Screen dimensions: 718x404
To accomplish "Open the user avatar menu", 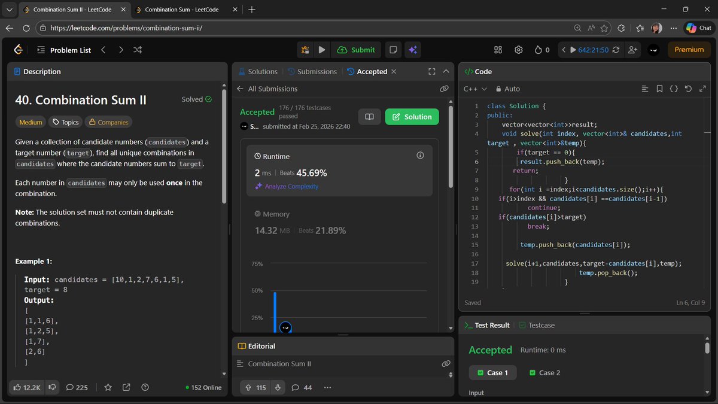I will click(x=653, y=50).
